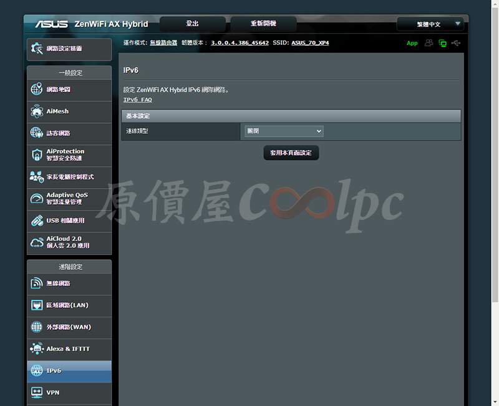Image resolution: width=499 pixels, height=406 pixels.
Task: Open the green App link
Action: point(412,43)
